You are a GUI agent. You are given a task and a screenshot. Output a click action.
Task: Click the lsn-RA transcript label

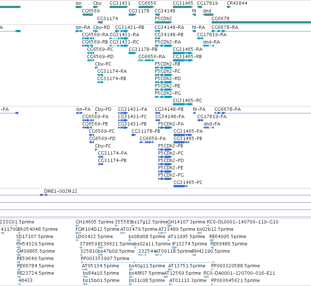coord(83,27)
